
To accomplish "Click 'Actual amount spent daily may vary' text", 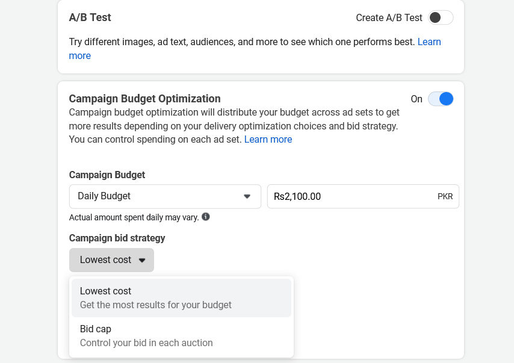I will pyautogui.click(x=134, y=217).
